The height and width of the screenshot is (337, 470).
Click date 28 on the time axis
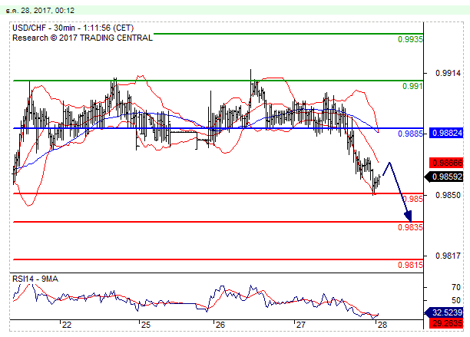click(x=382, y=325)
